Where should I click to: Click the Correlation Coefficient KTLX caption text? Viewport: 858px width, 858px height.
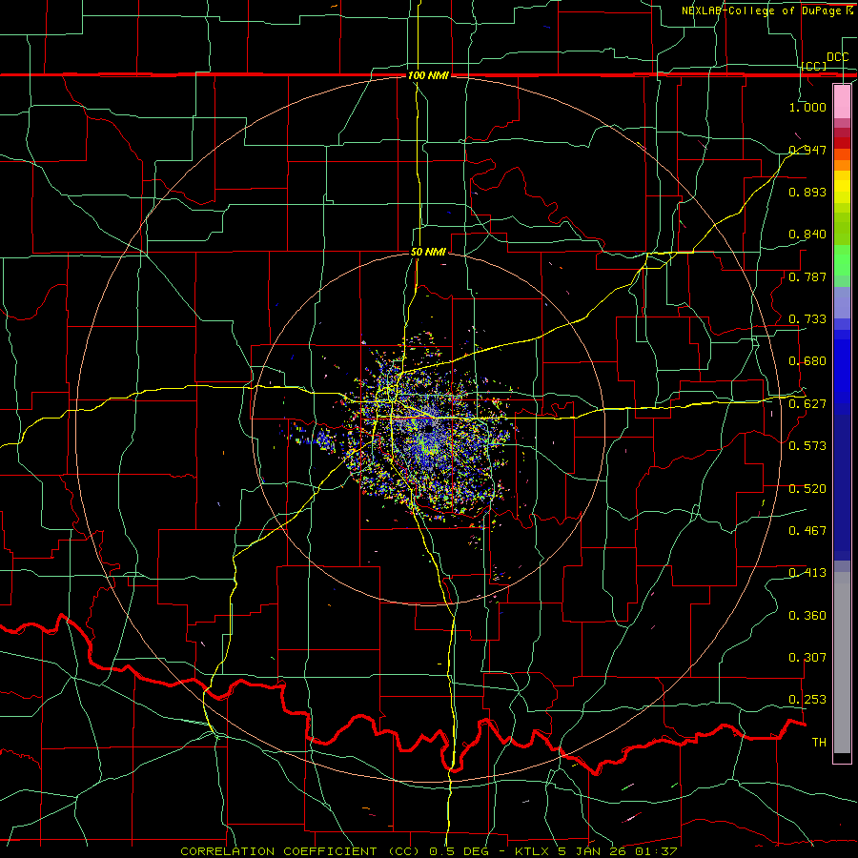pos(428,851)
